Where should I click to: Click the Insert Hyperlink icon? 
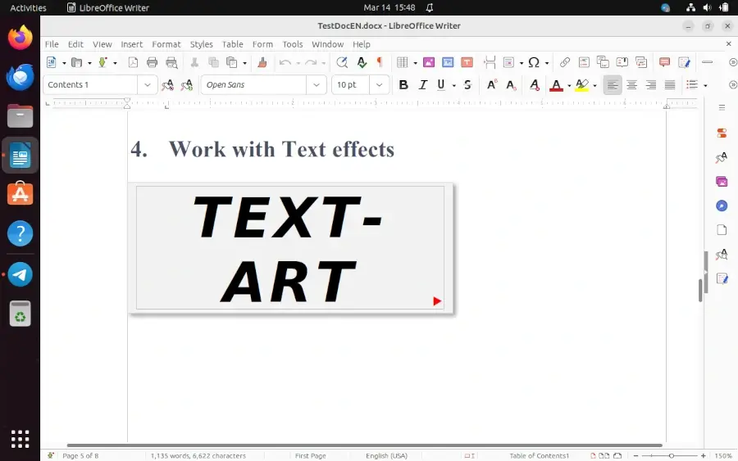click(x=564, y=62)
